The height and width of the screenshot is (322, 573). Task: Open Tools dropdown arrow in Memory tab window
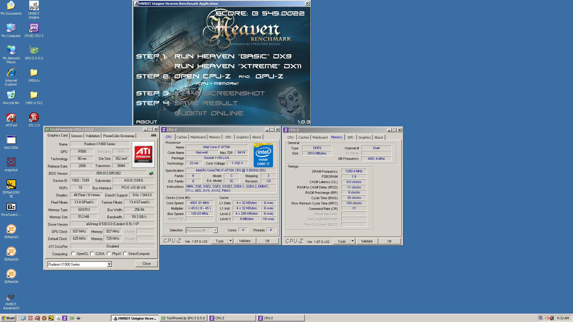click(352, 241)
